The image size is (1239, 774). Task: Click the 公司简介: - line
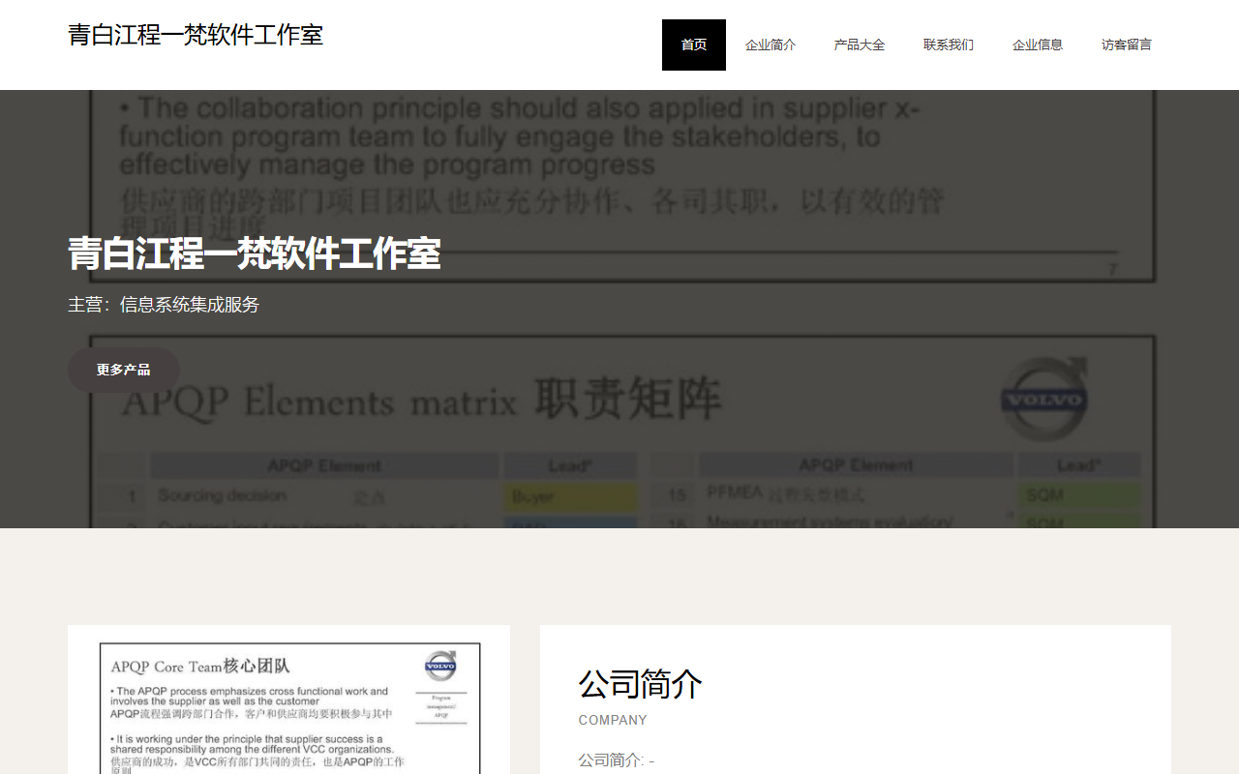(x=617, y=760)
